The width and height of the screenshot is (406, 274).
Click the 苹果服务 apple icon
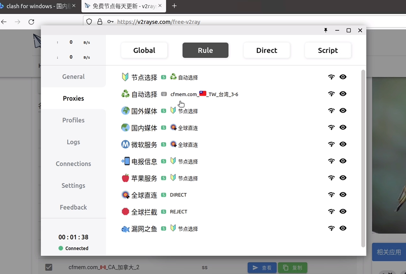[125, 178]
